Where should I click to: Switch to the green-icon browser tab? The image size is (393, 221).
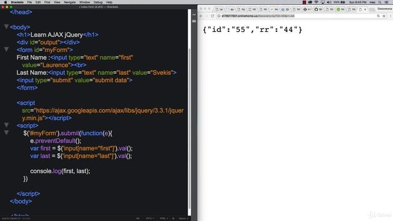tap(341, 9)
